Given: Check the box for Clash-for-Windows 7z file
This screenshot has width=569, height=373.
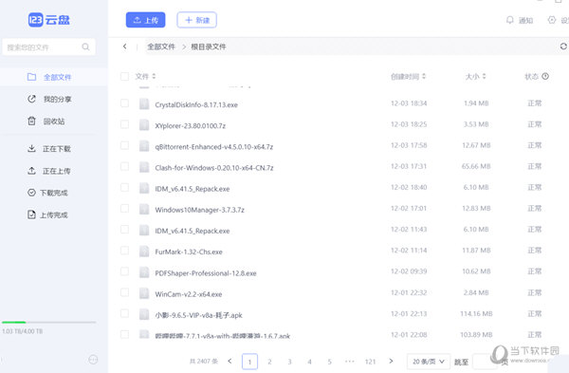Looking at the screenshot, I should click(124, 167).
